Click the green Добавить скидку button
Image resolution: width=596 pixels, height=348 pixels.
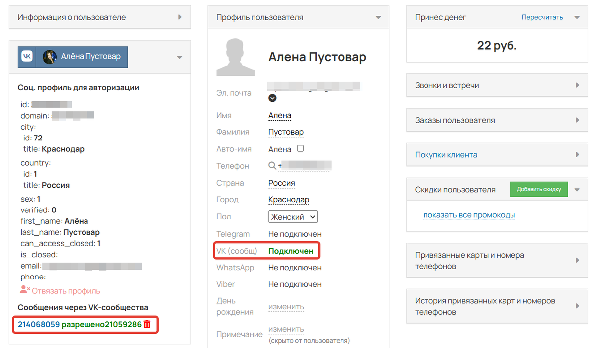[538, 189]
